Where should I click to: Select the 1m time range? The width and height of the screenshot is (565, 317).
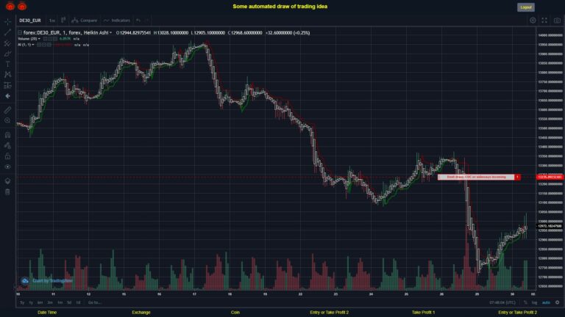tap(60, 302)
